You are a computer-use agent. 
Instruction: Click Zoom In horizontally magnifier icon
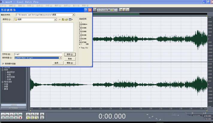click(x=28, y=114)
